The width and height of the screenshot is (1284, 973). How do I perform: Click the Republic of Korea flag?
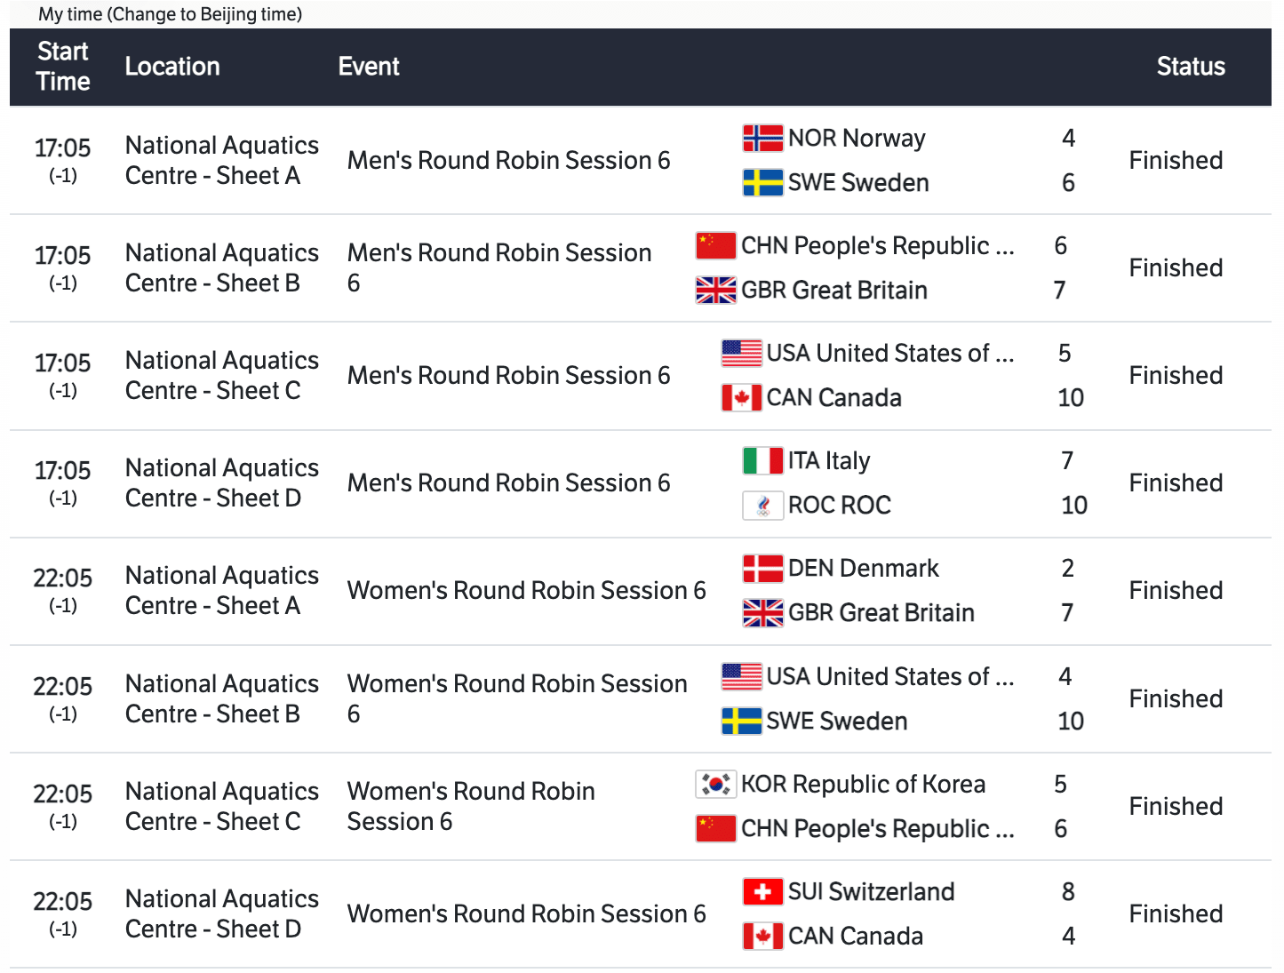coord(715,784)
